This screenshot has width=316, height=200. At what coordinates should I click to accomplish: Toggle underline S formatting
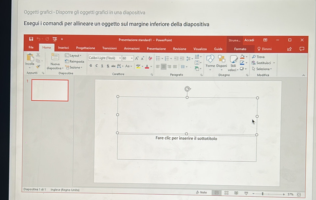tap(102, 66)
